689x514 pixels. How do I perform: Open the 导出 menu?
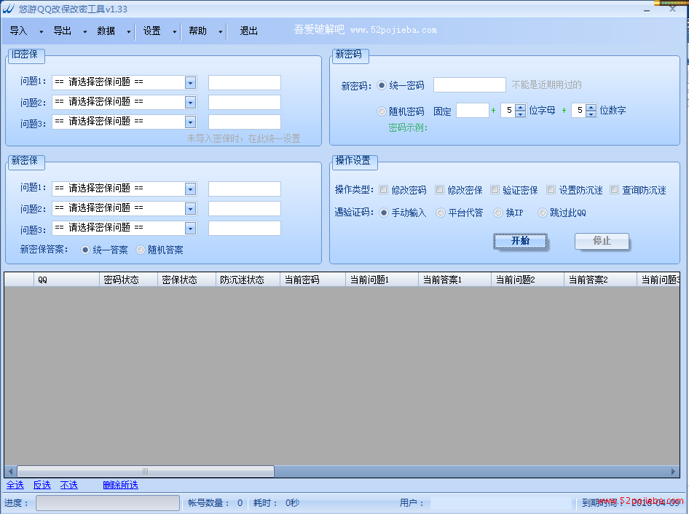click(x=63, y=31)
